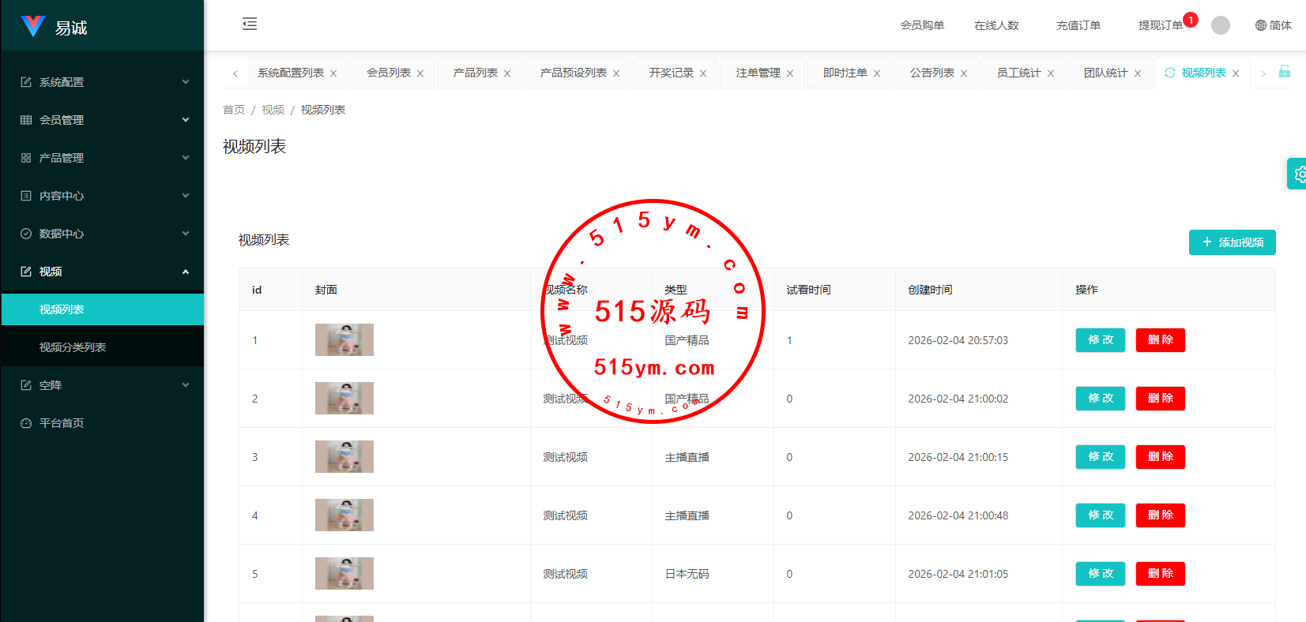Refresh icon on 视频列表 tab
This screenshot has width=1306, height=622.
(1170, 73)
